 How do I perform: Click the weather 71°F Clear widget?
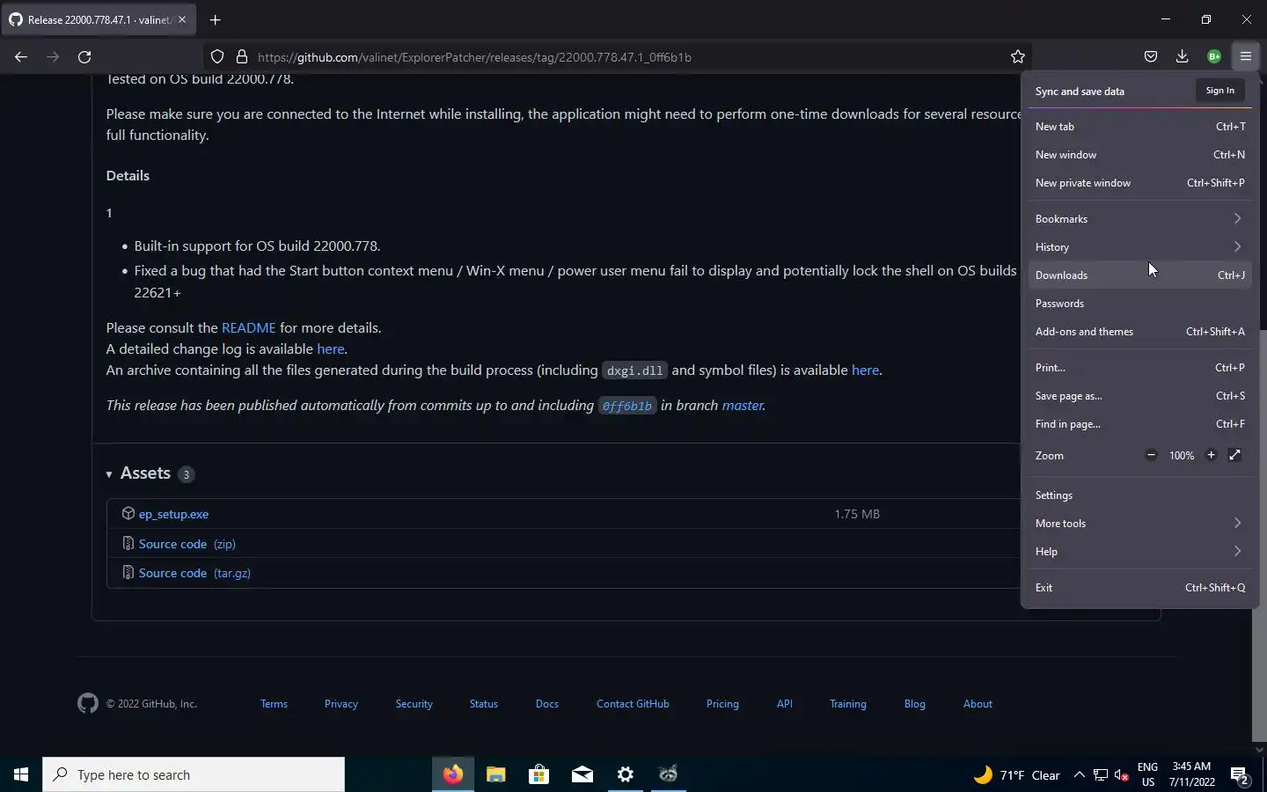coord(1017,775)
